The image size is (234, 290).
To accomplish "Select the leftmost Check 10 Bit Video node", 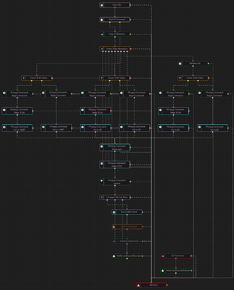I will 37,78.
